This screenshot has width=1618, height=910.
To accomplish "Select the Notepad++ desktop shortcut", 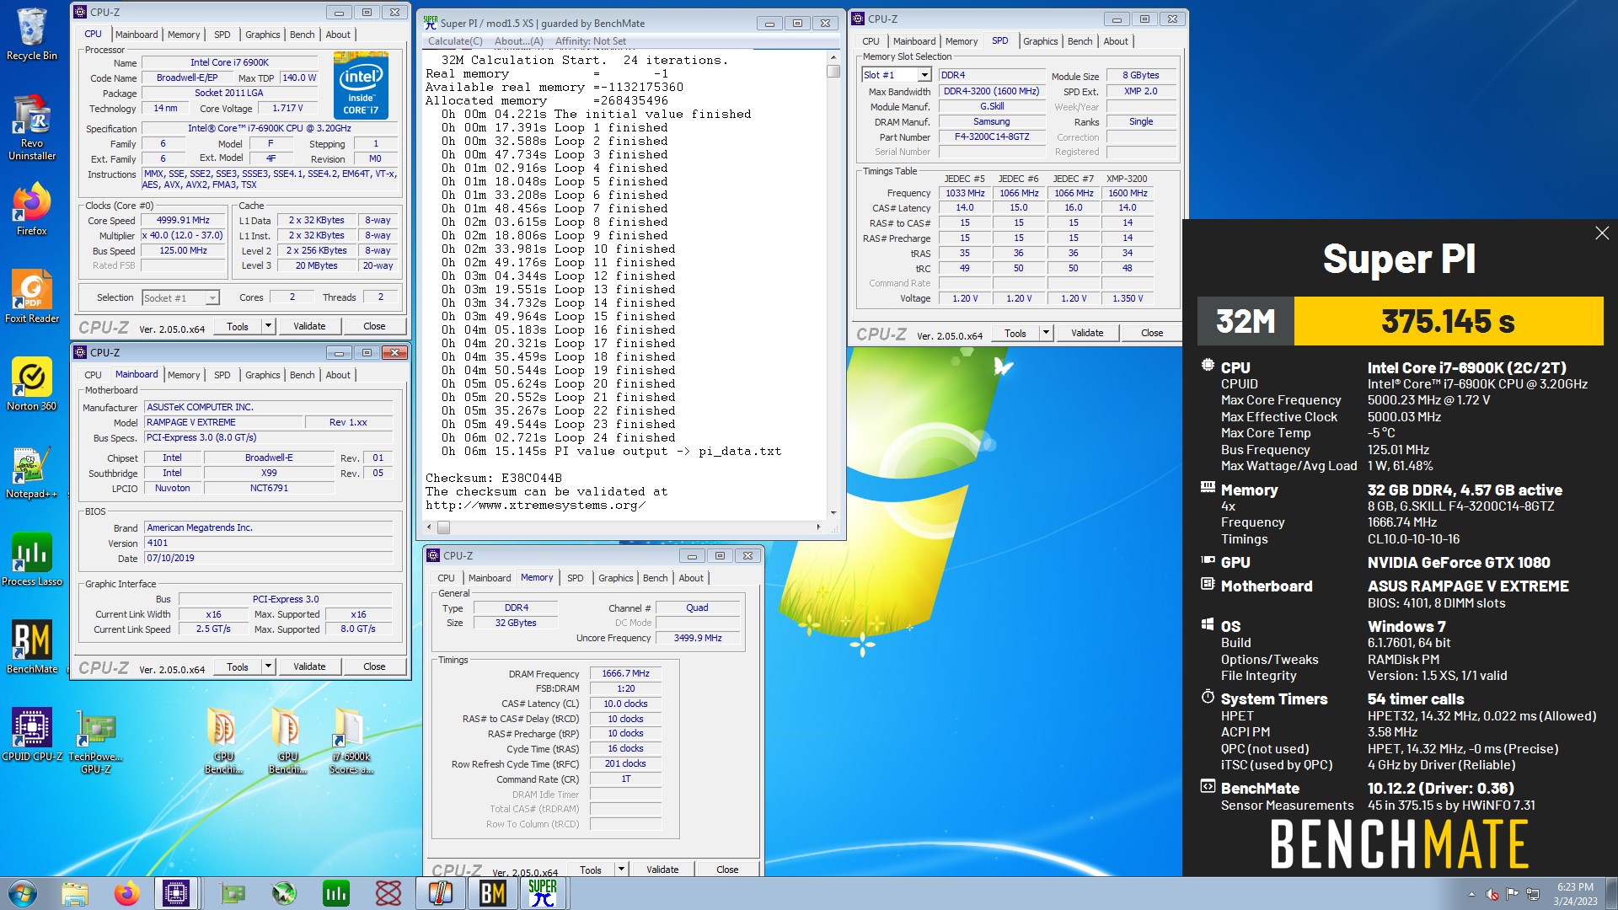I will 31,472.
